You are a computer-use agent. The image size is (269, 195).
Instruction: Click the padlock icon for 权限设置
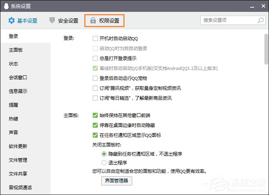pyautogui.click(x=93, y=20)
